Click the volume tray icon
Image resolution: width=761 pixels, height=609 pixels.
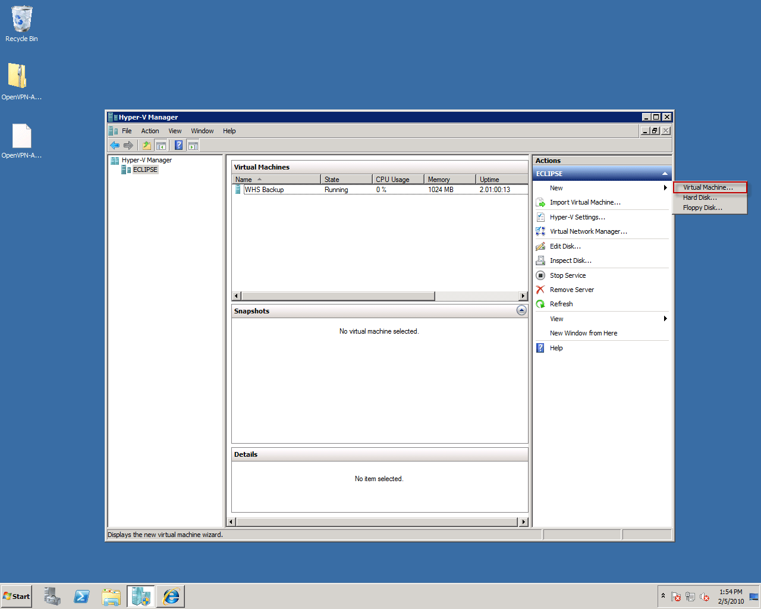(x=705, y=597)
